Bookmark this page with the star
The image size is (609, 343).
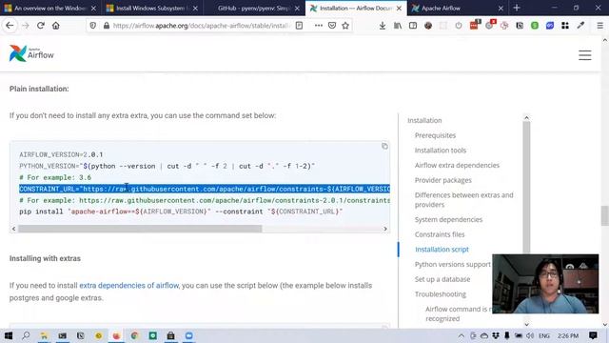tap(345, 26)
